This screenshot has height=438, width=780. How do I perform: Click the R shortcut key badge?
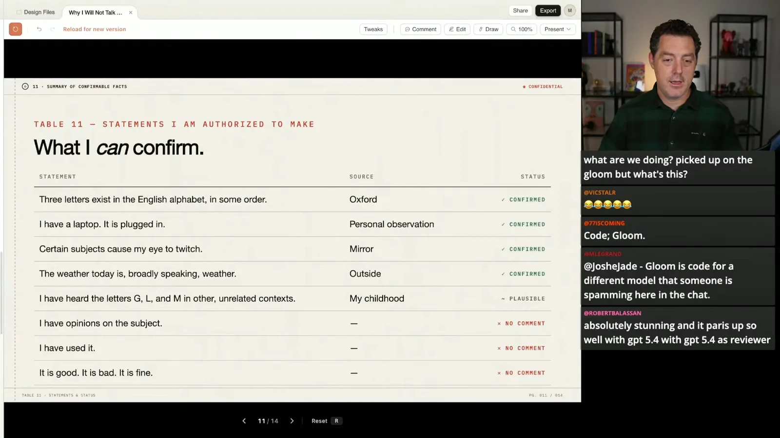click(336, 421)
